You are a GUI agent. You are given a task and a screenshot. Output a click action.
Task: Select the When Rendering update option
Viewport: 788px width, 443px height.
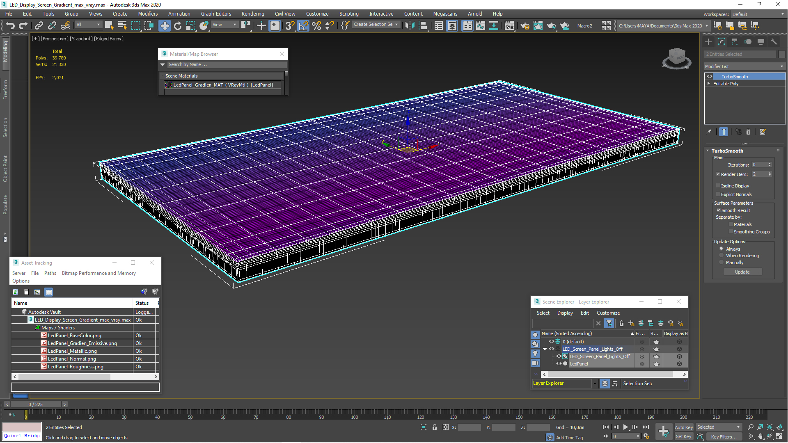tap(721, 255)
